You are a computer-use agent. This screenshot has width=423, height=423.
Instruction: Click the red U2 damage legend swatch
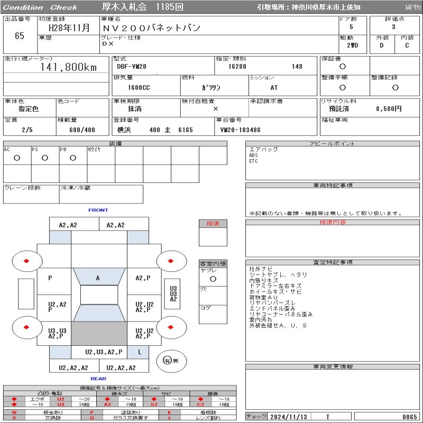60,399
